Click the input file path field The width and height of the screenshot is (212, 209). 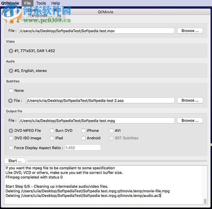pos(97,31)
